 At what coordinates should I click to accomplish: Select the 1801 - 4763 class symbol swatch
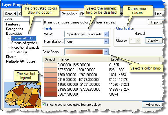50,75
